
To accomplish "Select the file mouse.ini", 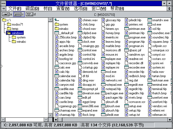I will click(110, 55).
